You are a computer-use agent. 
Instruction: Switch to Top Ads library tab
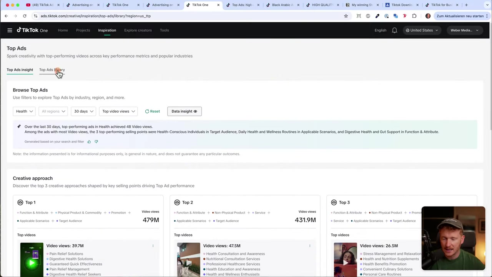[x=52, y=70]
